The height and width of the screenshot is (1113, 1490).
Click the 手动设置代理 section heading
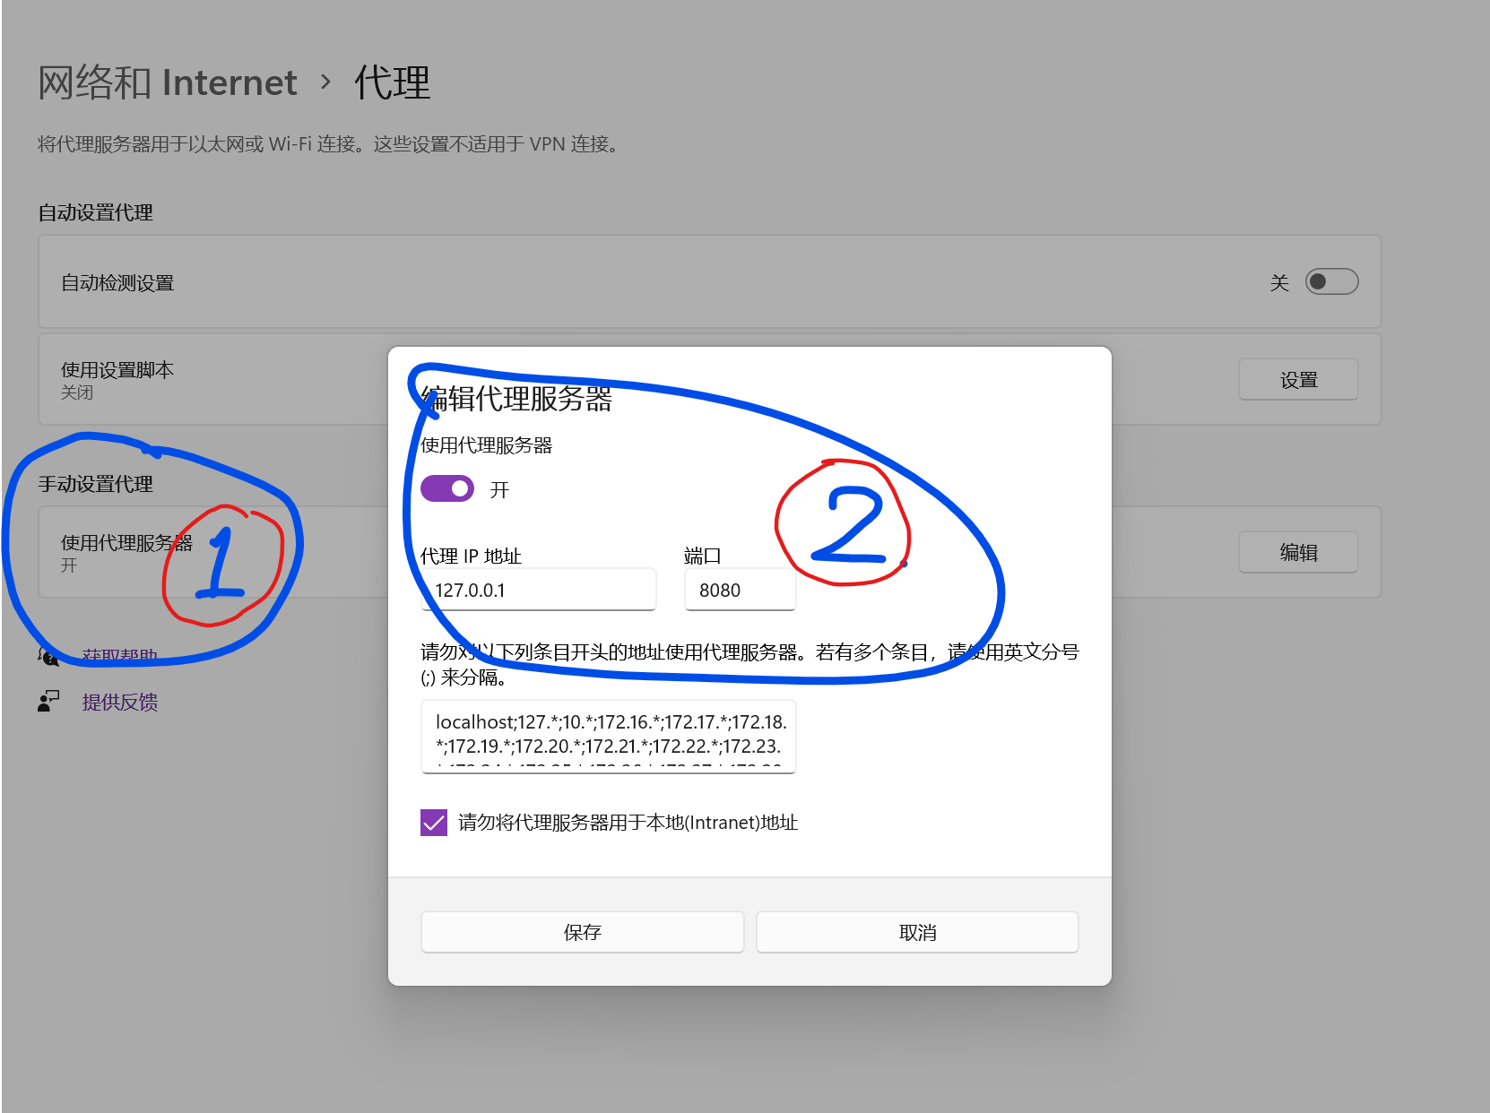96,484
